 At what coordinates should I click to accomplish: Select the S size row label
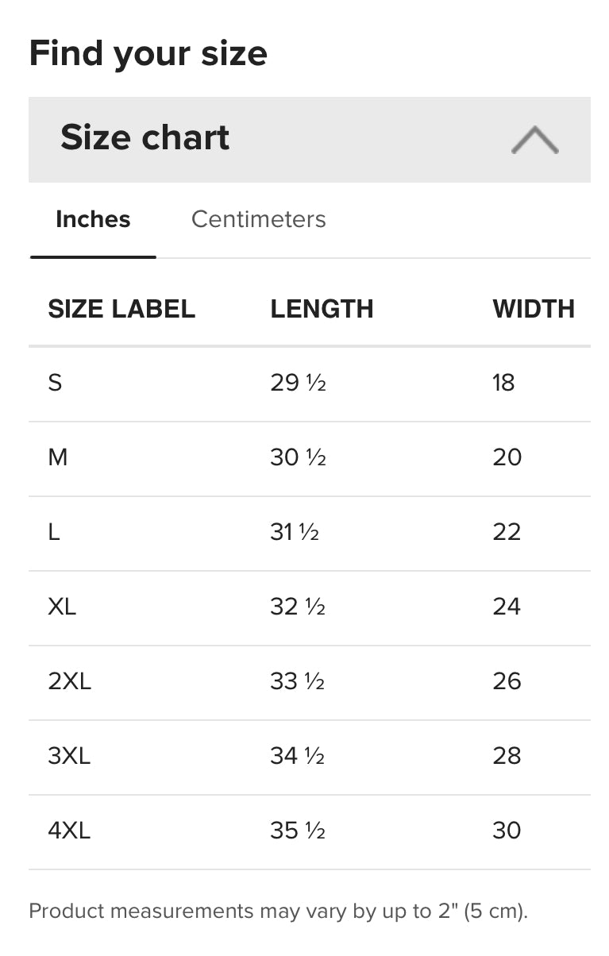pyautogui.click(x=55, y=383)
